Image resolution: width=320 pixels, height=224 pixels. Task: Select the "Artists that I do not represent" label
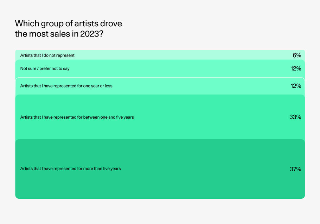47,55
